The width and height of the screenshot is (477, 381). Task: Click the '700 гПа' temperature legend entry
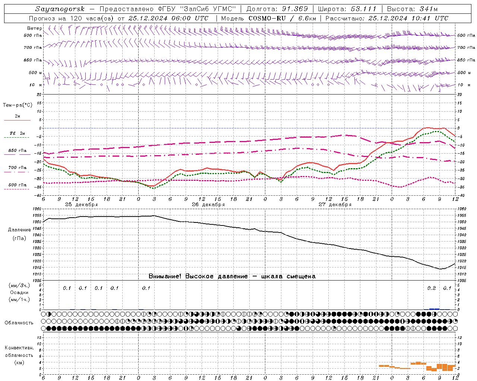click(18, 168)
